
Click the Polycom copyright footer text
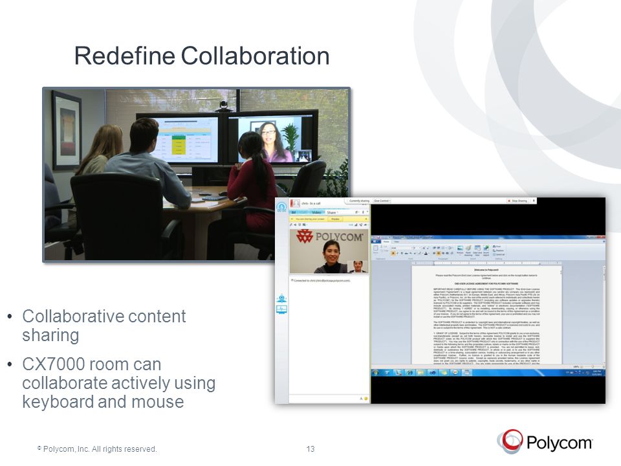pyautogui.click(x=97, y=449)
